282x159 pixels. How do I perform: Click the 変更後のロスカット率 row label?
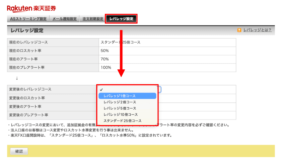coord(27,98)
